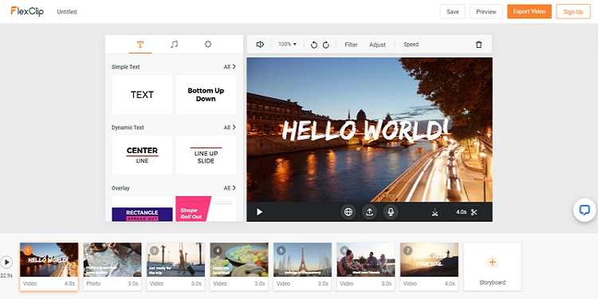The height and width of the screenshot is (299, 598).
Task: Click the upload icon below the preview
Action: (x=369, y=212)
